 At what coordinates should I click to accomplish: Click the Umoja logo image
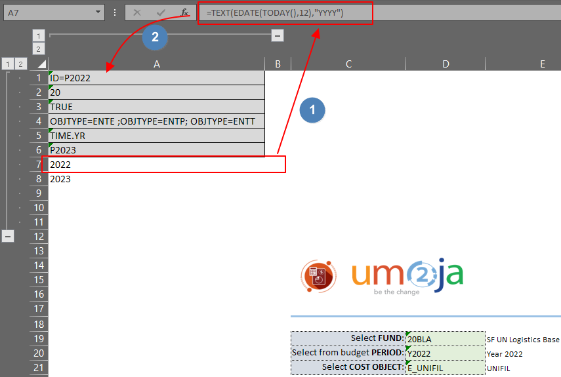407,276
